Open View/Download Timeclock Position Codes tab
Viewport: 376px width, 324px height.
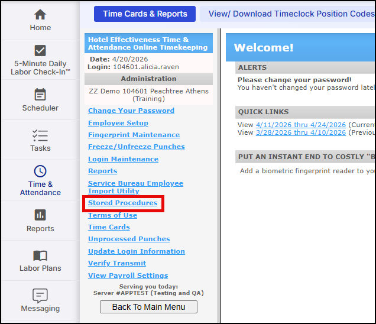(290, 14)
